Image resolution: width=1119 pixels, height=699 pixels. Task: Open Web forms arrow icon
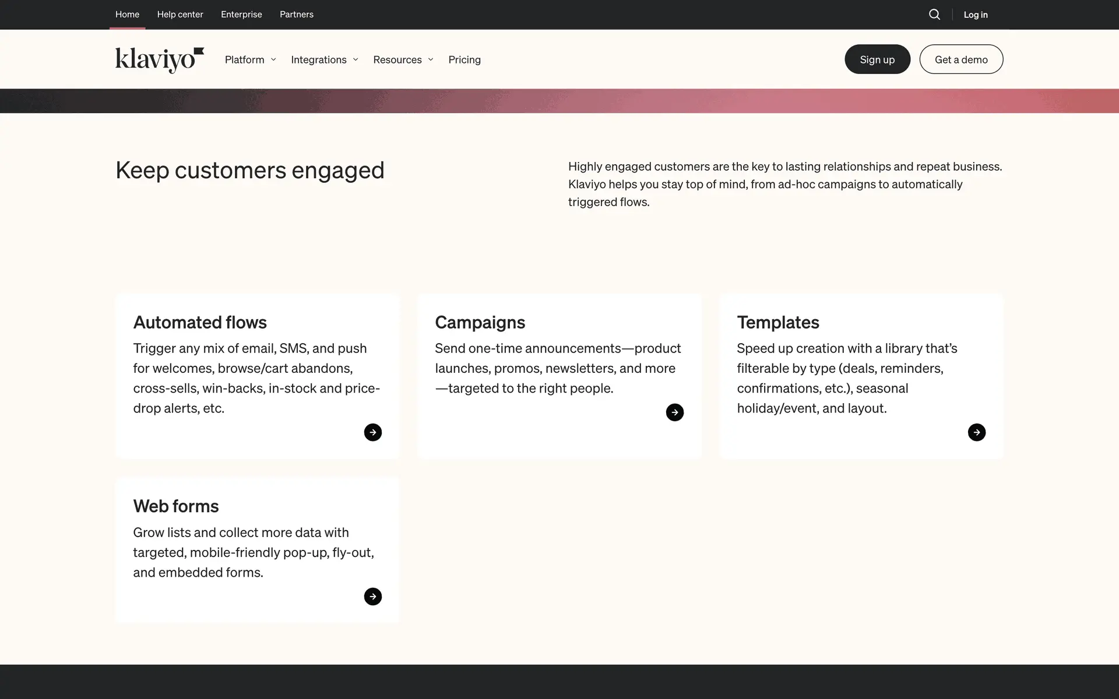[x=373, y=596]
